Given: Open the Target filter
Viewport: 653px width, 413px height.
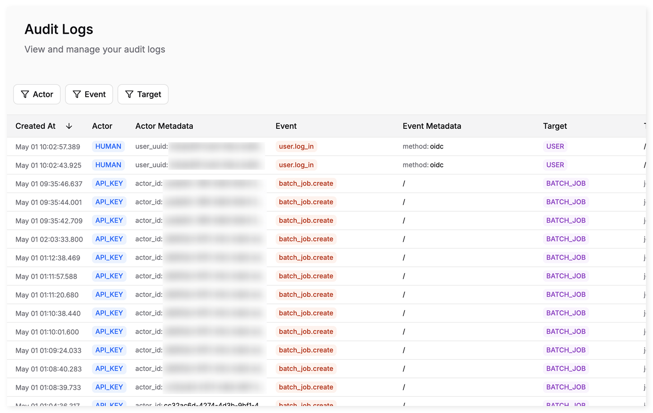Looking at the screenshot, I should pyautogui.click(x=143, y=94).
